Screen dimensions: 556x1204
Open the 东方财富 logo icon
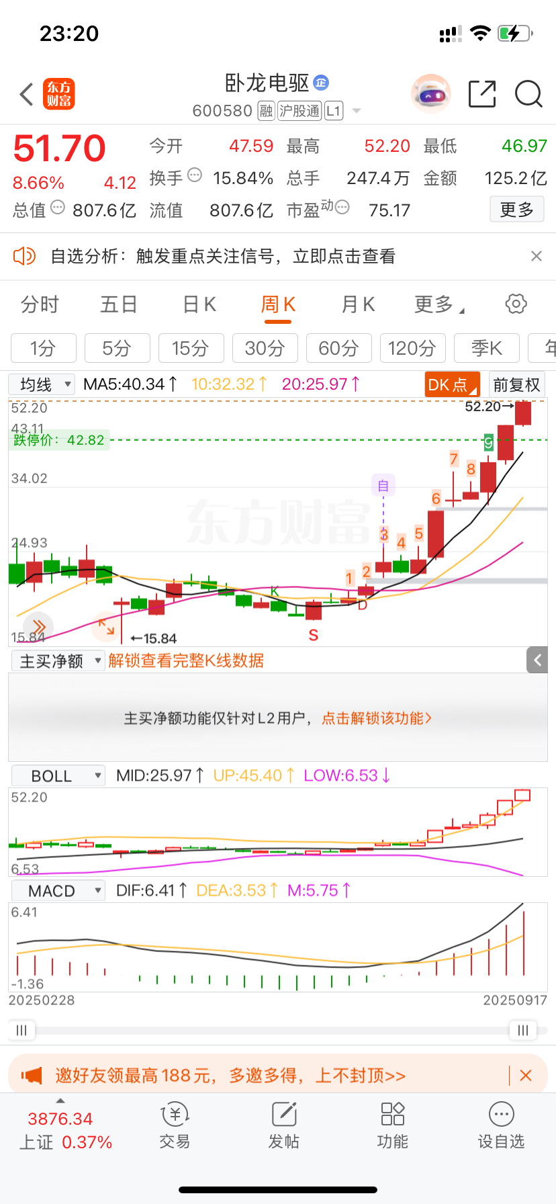(x=59, y=94)
